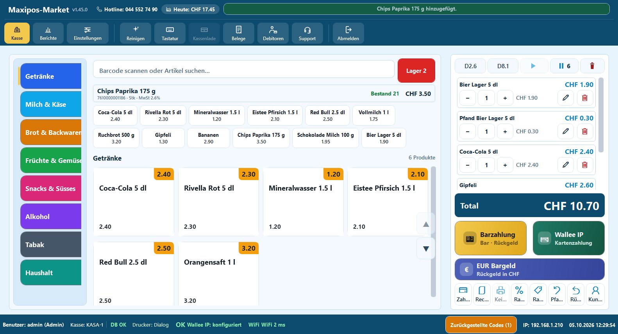Increase Pfand Bier Lager quantity with plus
This screenshot has height=334, width=618.
pos(505,131)
